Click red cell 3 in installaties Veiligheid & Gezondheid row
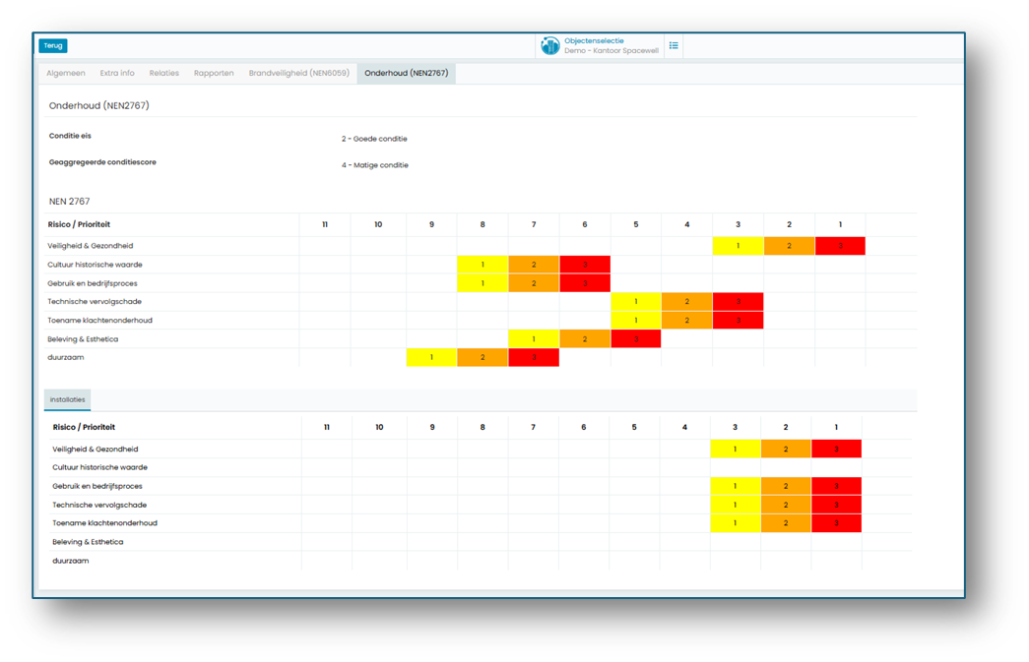 point(836,449)
